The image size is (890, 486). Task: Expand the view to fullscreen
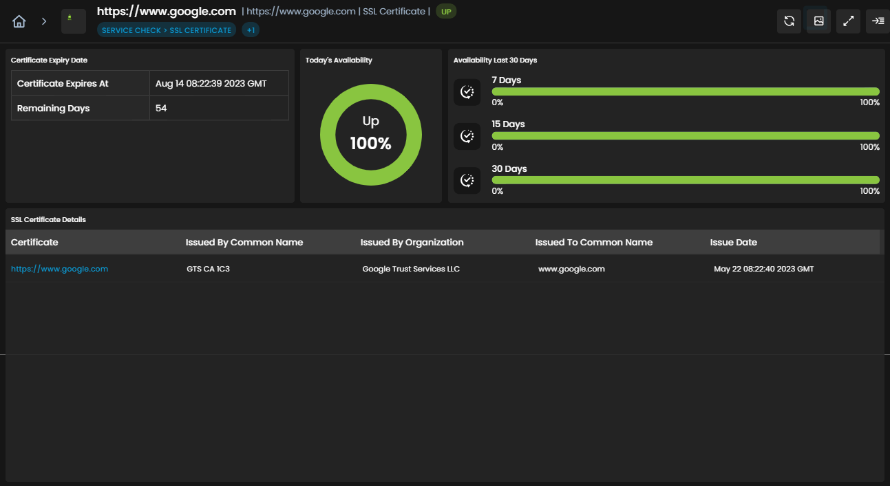[849, 21]
